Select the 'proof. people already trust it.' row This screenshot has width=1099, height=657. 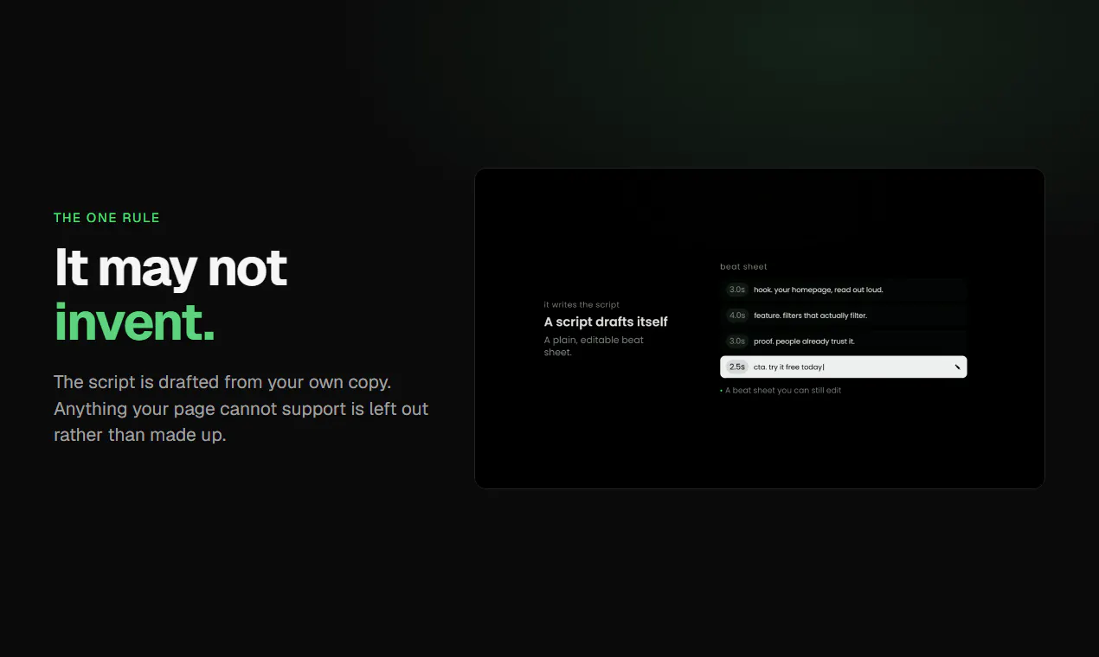pos(844,341)
